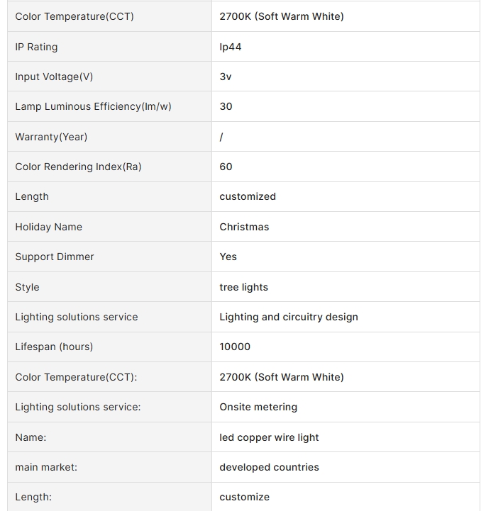Select the "Yes" dimmer value
The height and width of the screenshot is (511, 486).
pyautogui.click(x=228, y=257)
